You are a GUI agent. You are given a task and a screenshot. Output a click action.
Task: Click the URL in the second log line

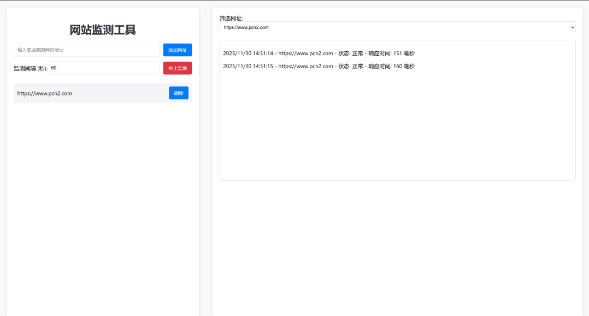305,66
